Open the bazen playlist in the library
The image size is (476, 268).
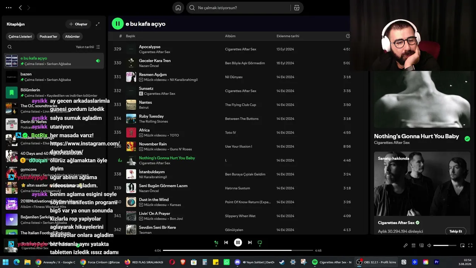pos(54,77)
